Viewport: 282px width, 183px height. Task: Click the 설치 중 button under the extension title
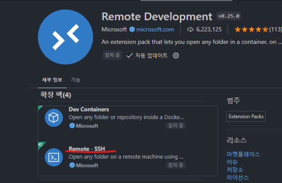point(112,55)
